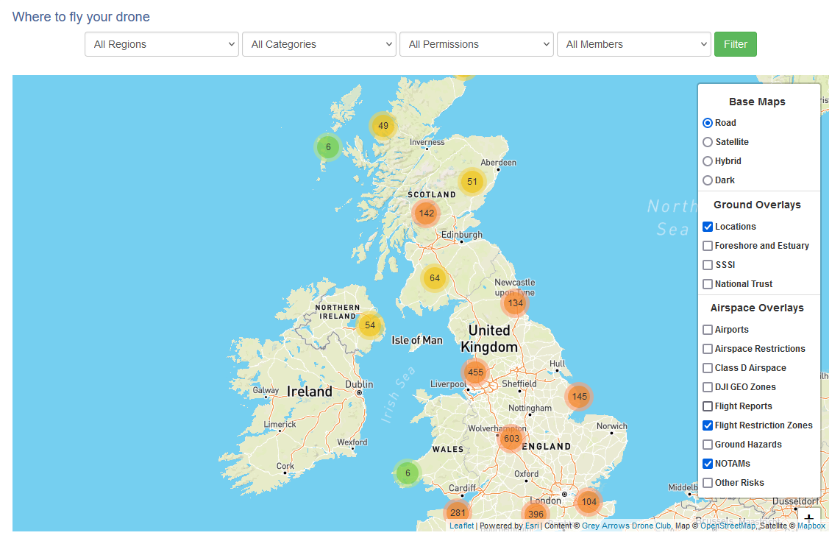Open the All Regions dropdown
Viewport: 832px width, 541px height.
point(162,44)
